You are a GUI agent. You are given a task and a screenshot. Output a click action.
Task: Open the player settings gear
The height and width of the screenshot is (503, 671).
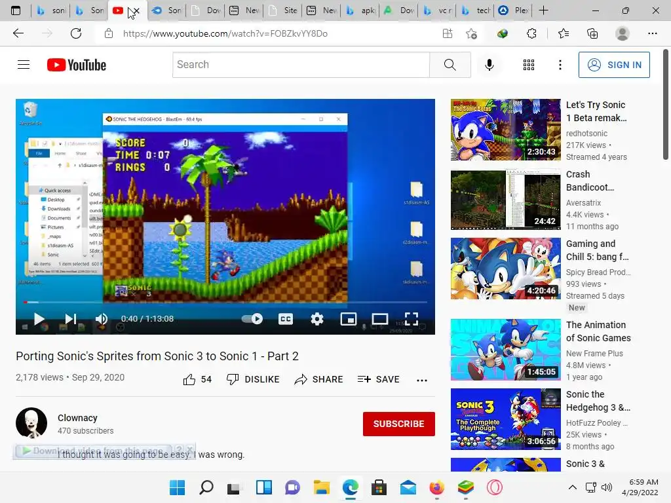pos(317,319)
